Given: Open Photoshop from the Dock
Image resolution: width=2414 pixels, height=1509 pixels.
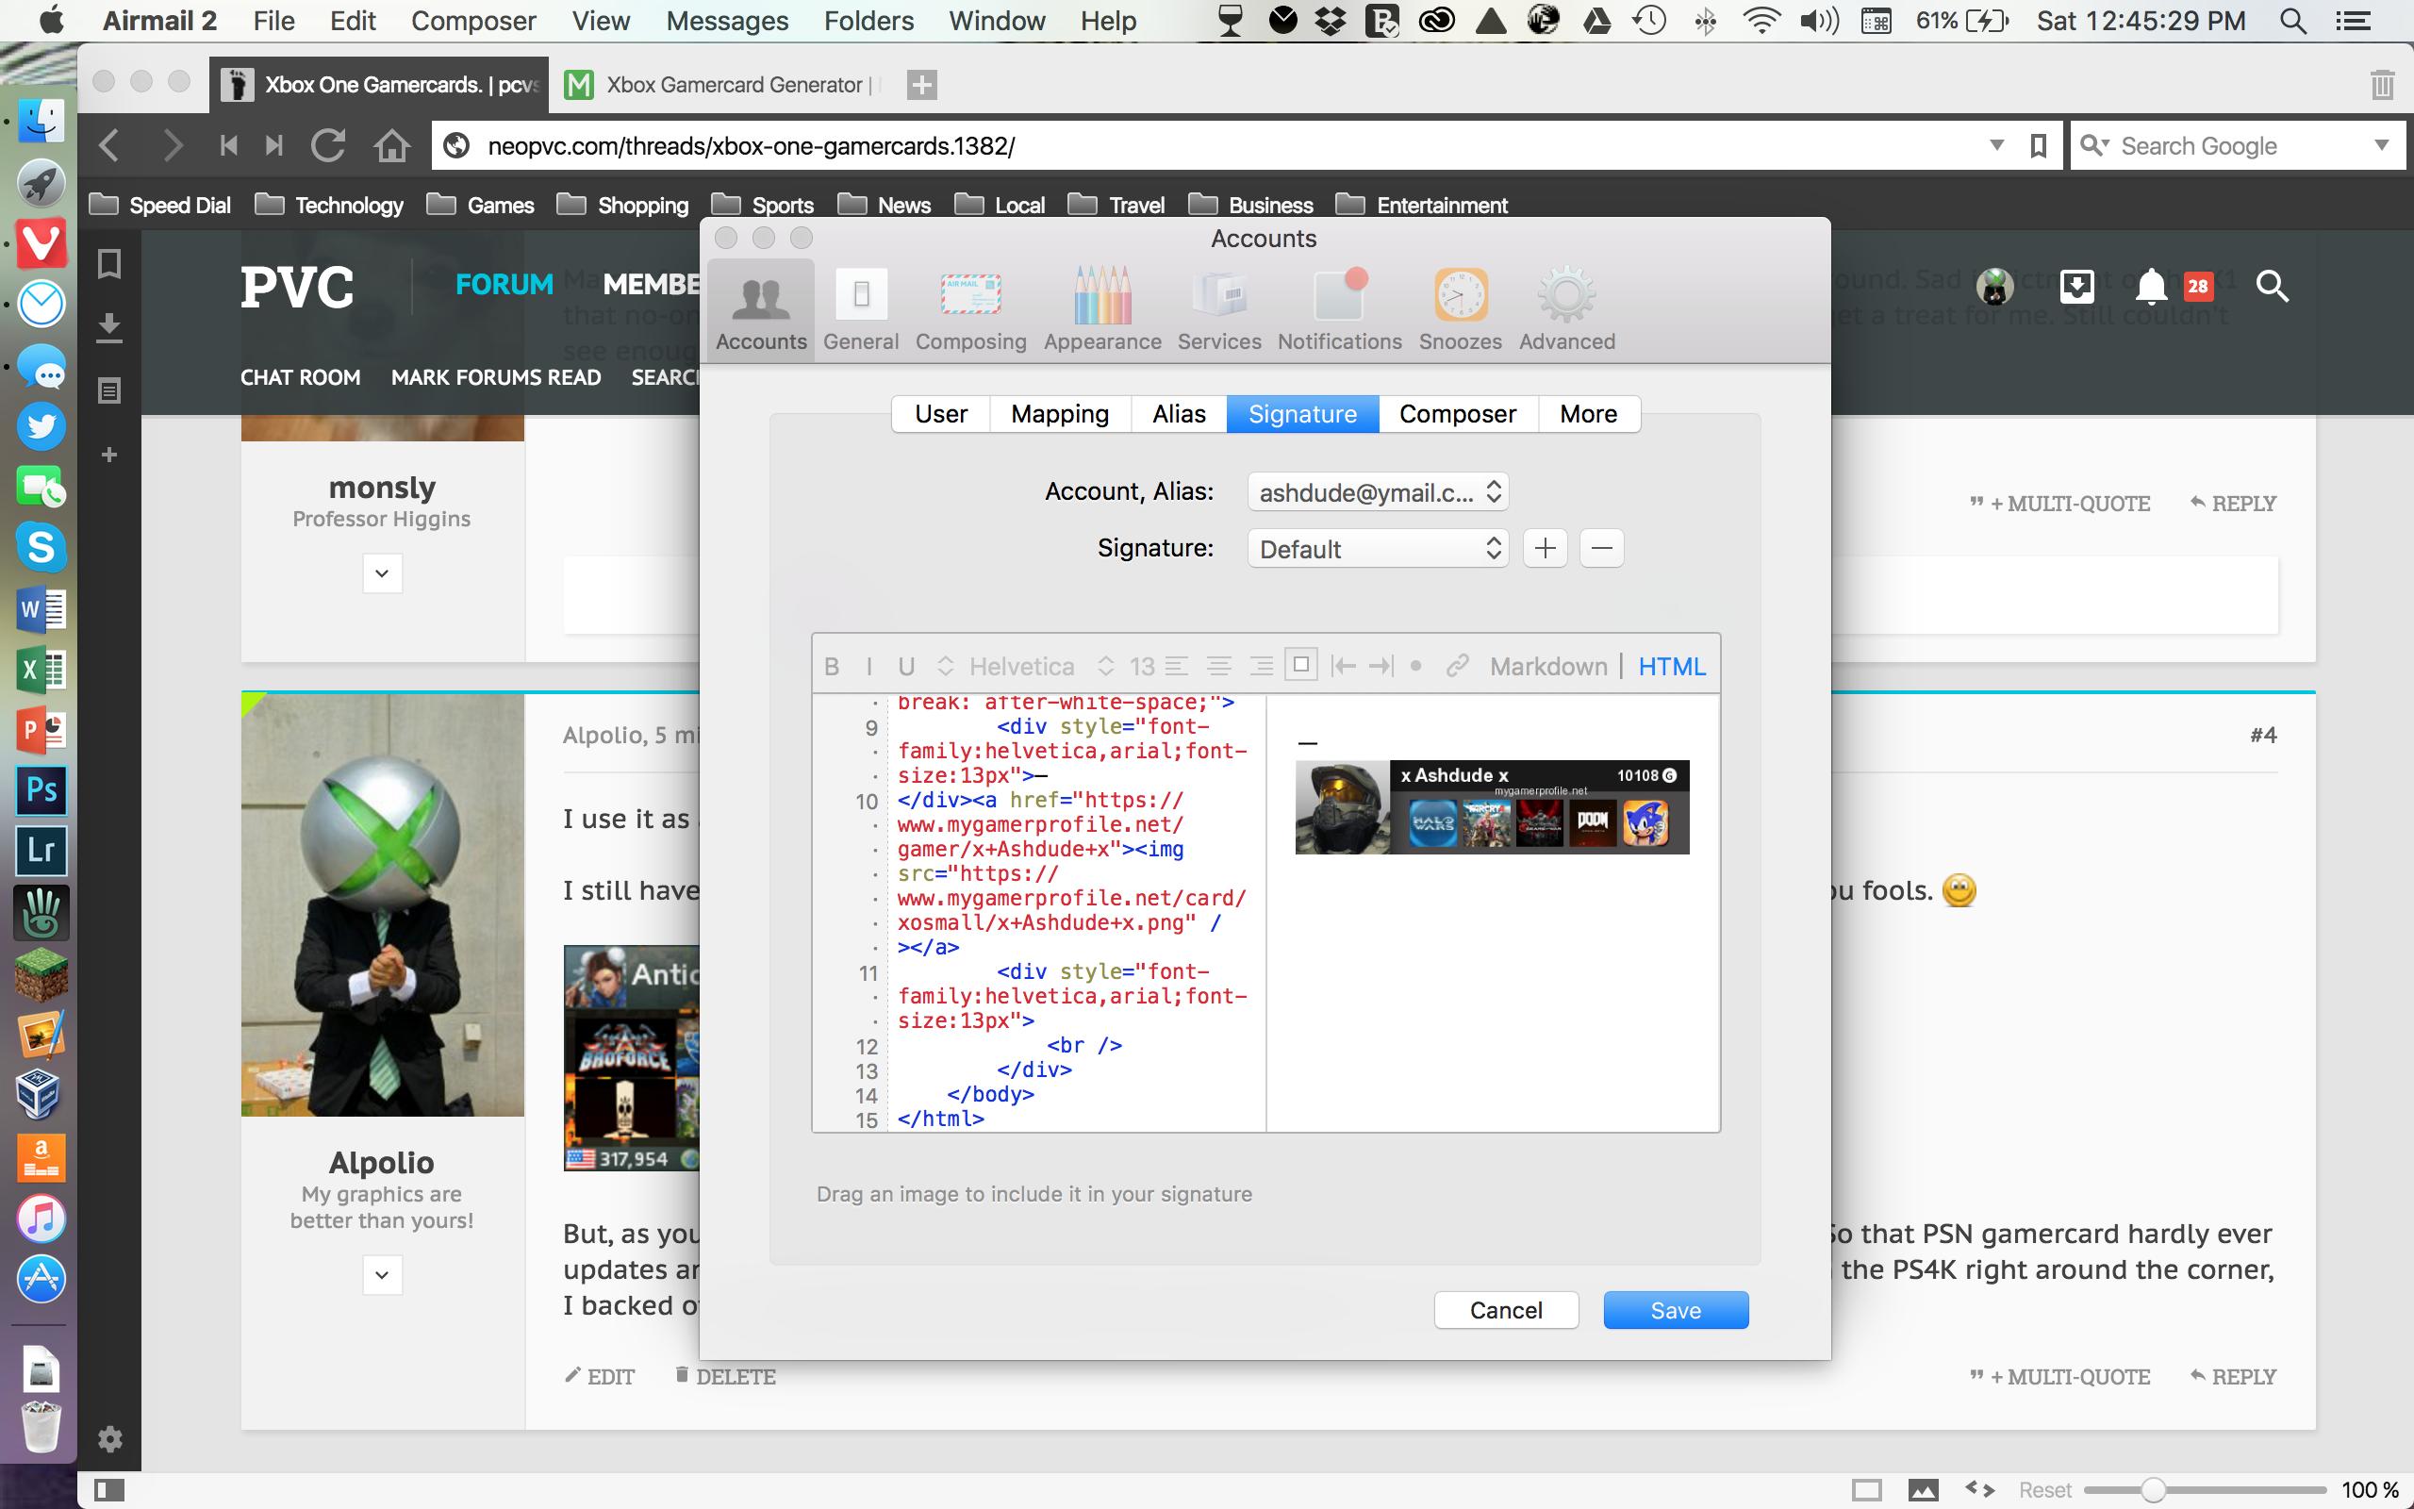Looking at the screenshot, I should (x=41, y=789).
